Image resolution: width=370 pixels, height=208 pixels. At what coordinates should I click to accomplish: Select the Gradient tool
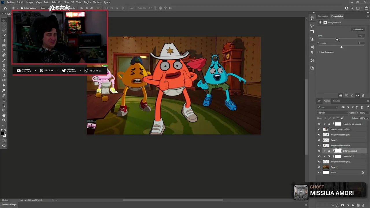[x=4, y=80]
